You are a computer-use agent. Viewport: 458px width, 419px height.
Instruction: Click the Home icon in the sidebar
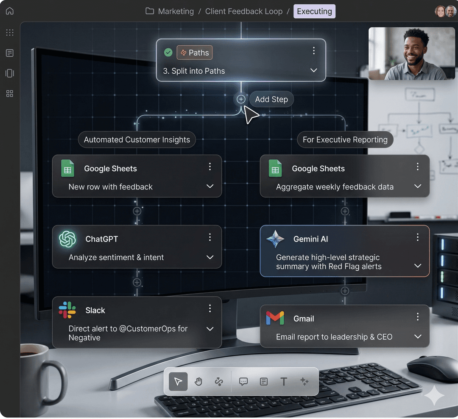(9, 11)
